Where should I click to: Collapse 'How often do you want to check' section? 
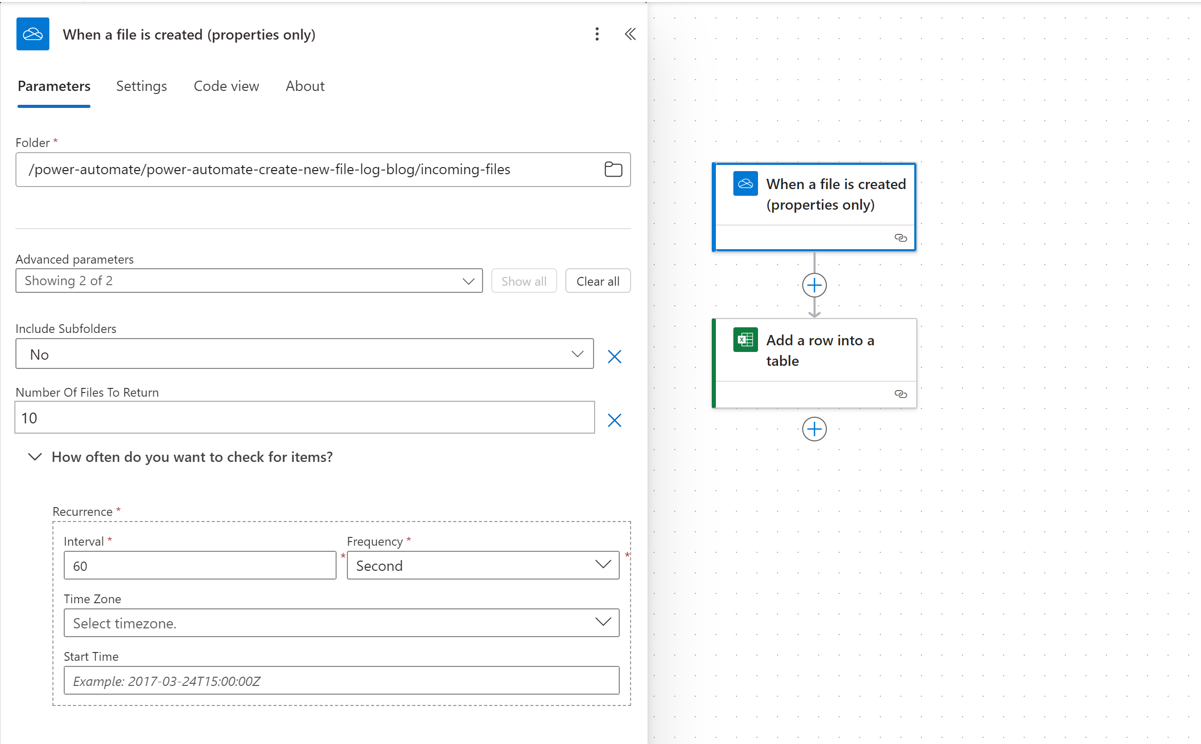[35, 457]
